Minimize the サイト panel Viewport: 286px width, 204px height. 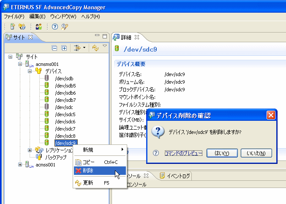pos(97,35)
